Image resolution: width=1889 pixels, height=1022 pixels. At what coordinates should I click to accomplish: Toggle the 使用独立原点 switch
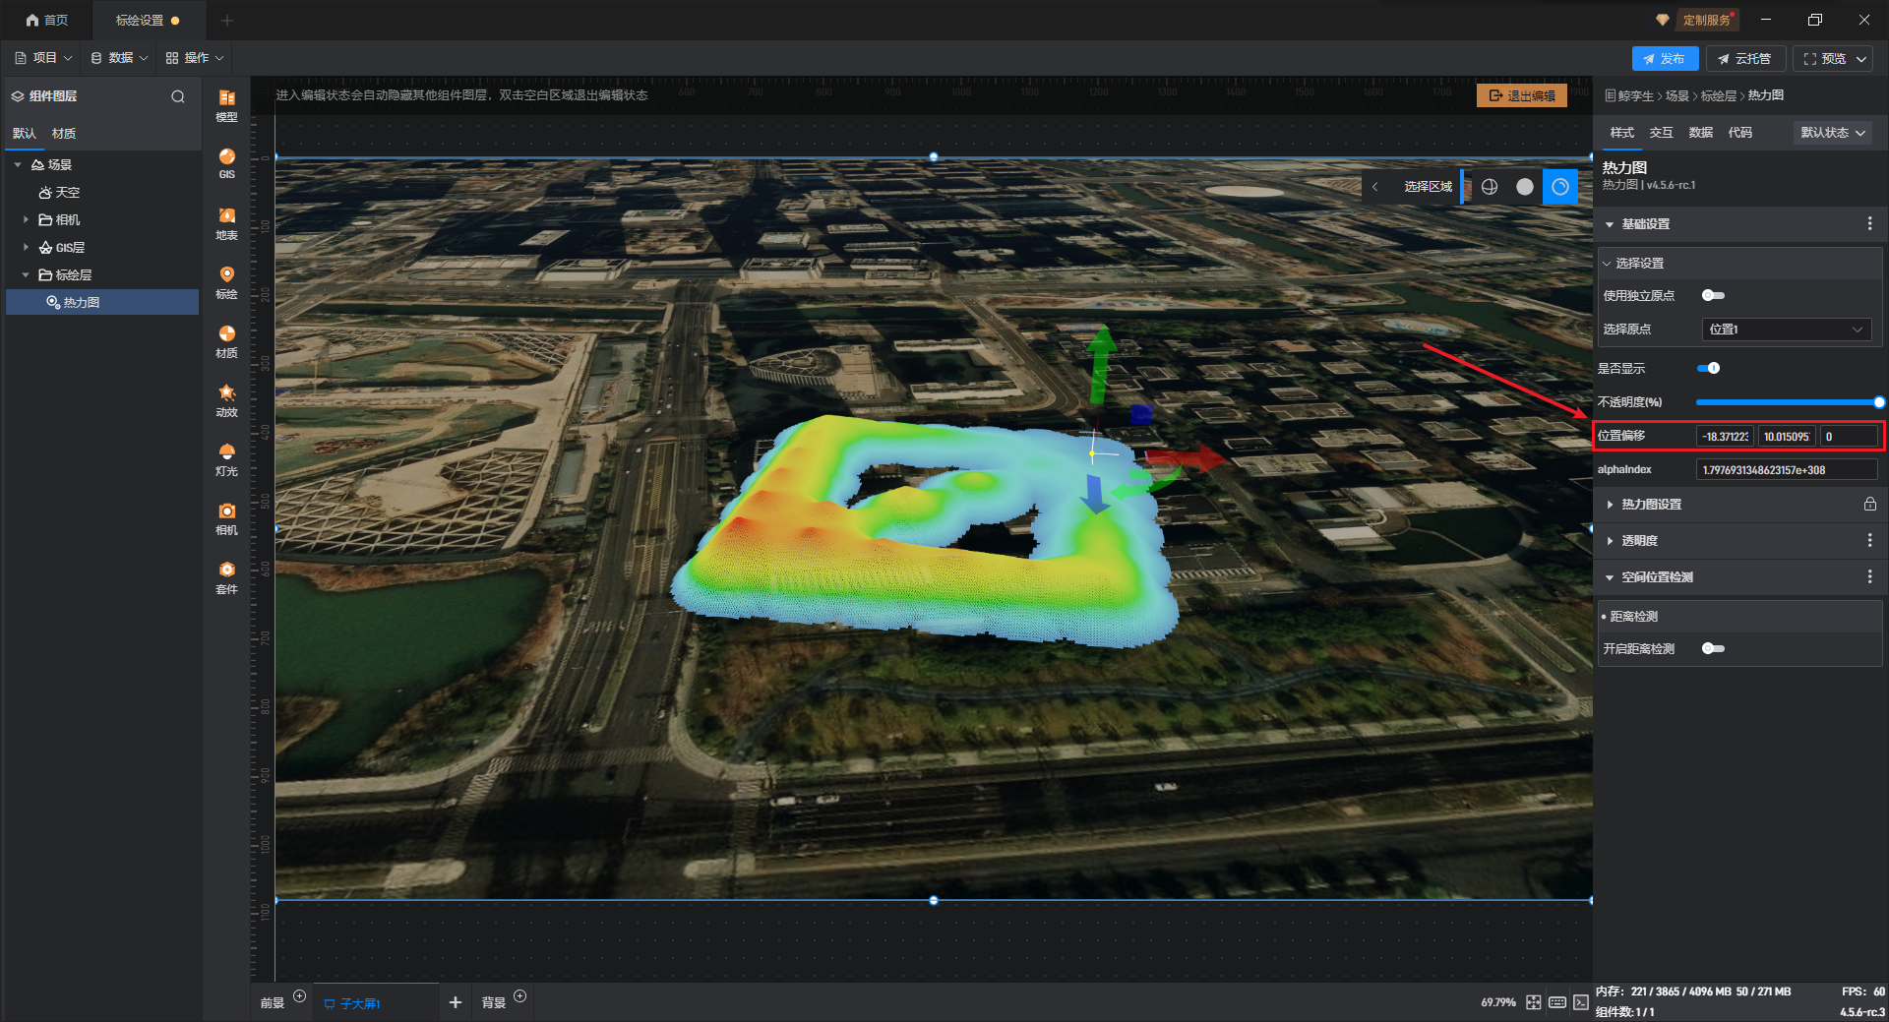1713,295
